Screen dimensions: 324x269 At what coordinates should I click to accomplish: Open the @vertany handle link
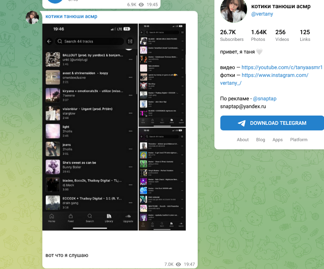262,14
